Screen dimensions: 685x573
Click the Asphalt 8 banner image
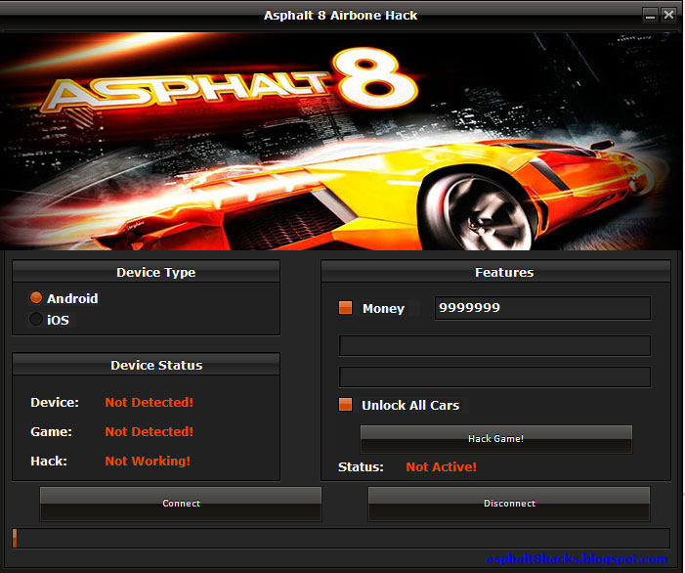coord(341,141)
